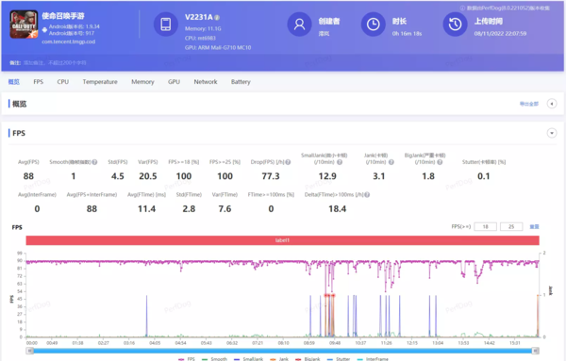Click the Call of Duty game app icon
Screen dimensions: 566x361
(x=24, y=25)
